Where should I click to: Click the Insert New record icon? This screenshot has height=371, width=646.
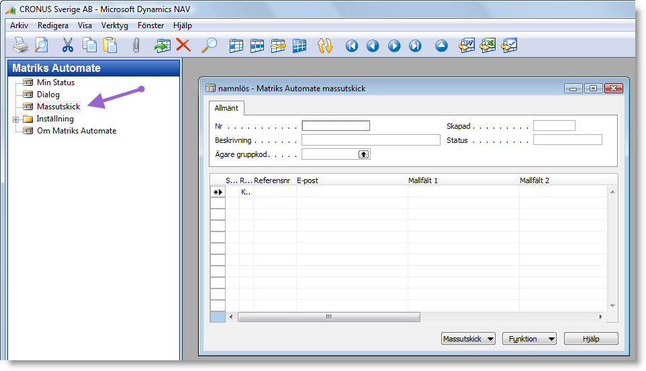click(x=163, y=46)
